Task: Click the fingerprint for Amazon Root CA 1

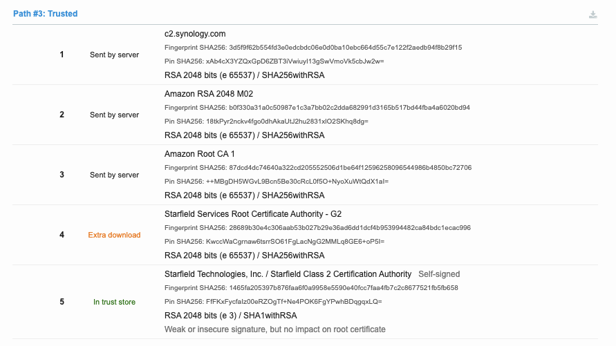Action: coord(318,168)
